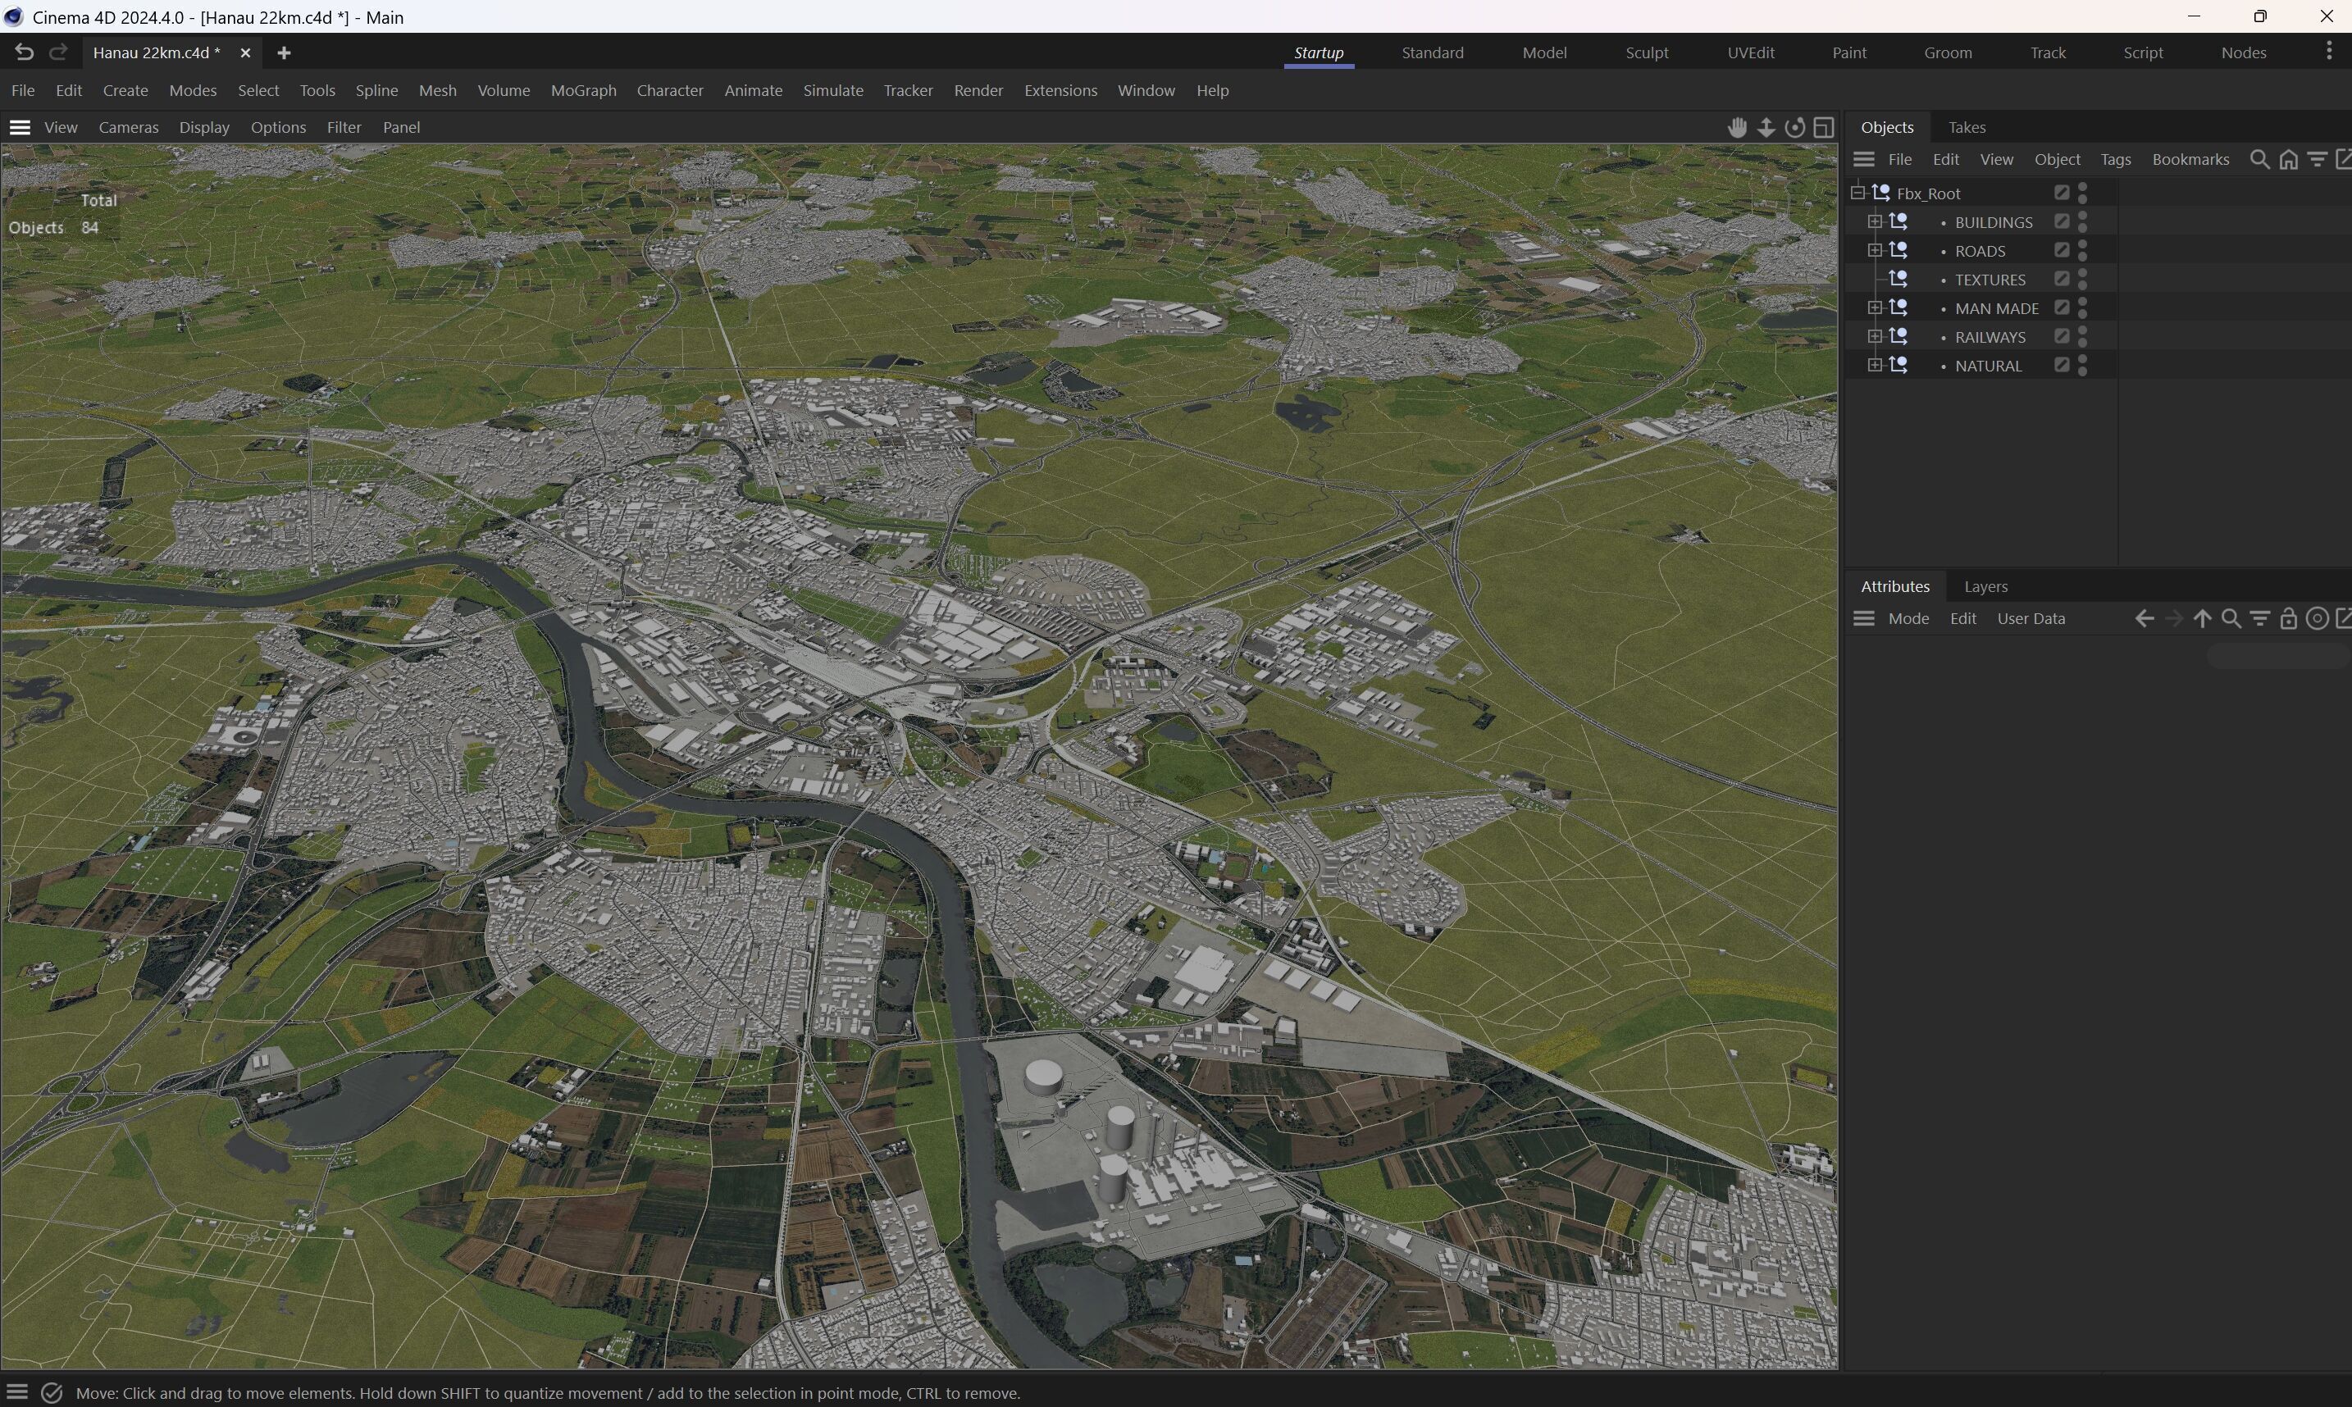
Task: Open the Simulate menu
Action: pos(832,90)
